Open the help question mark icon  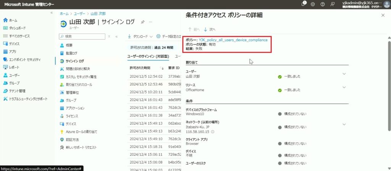point(322,5)
